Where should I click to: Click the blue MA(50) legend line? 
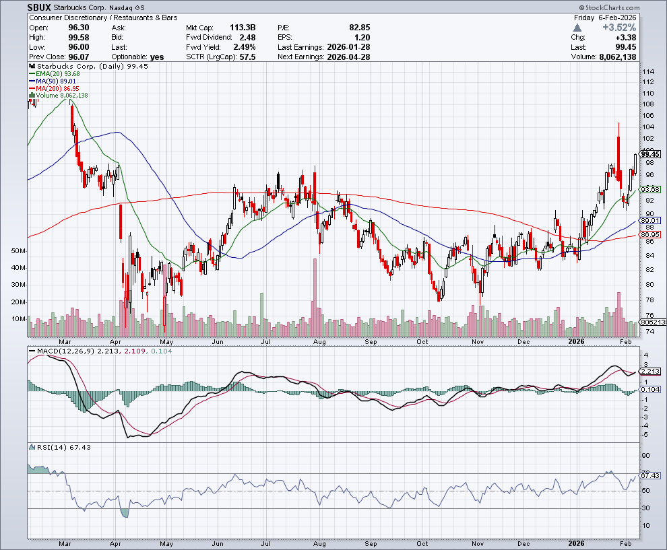click(x=32, y=81)
